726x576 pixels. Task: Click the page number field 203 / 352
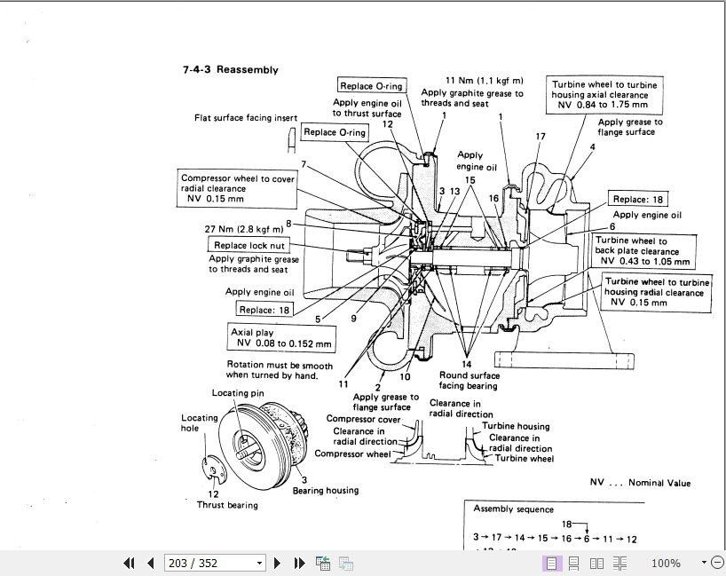click(x=215, y=563)
